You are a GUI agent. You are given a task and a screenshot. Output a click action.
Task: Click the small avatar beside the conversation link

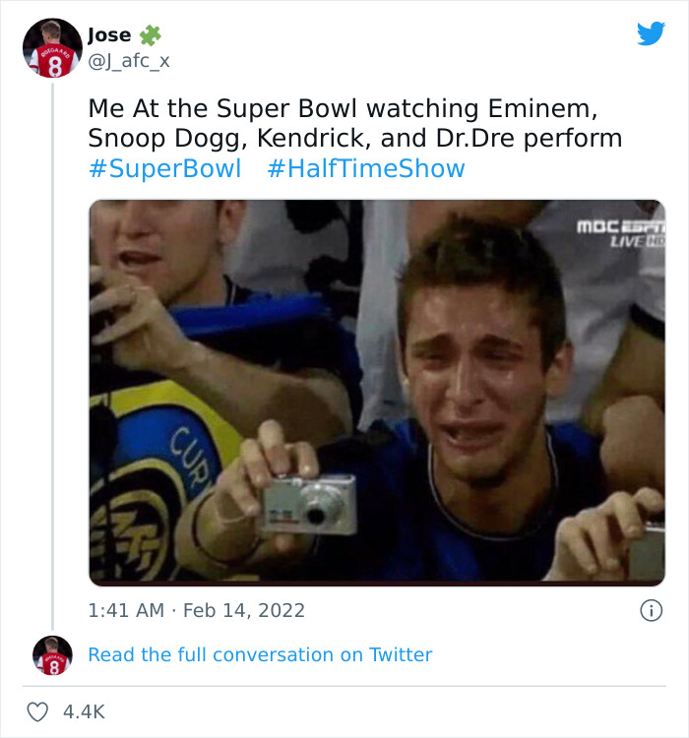52,655
